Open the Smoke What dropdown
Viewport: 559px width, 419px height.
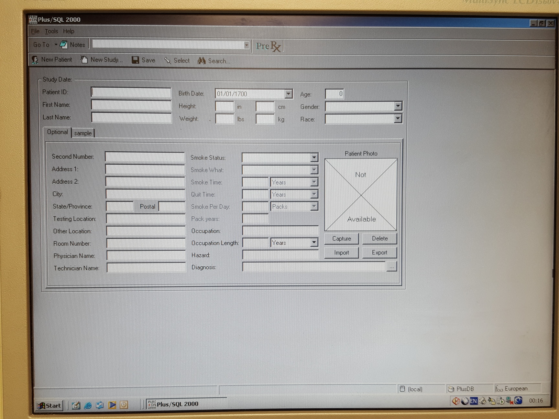click(x=314, y=170)
